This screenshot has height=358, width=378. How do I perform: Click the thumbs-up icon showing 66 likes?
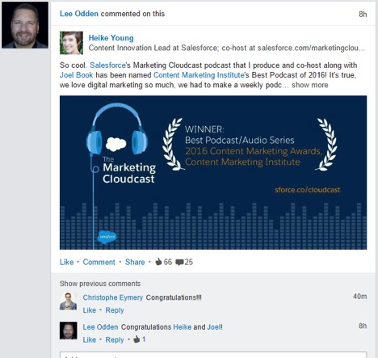tap(158, 262)
